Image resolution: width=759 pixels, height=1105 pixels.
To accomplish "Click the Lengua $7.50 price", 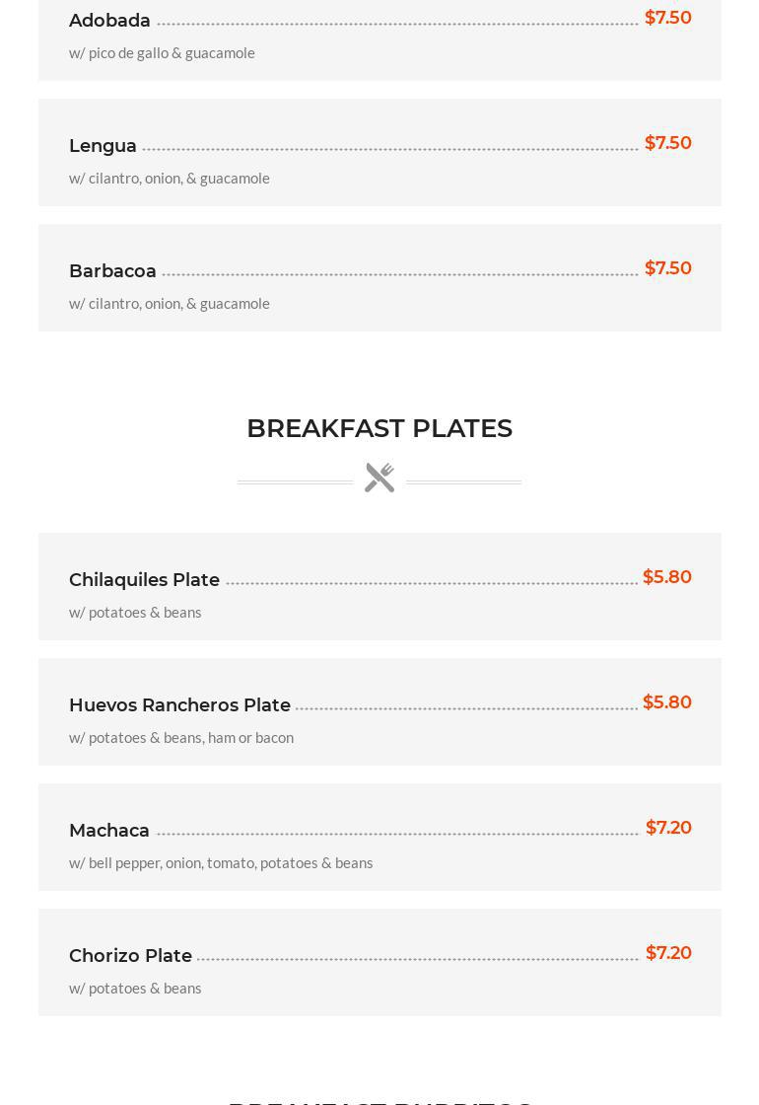I will click(x=667, y=143).
